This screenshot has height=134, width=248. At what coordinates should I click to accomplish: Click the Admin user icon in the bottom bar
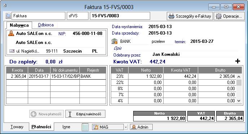coord(134,127)
